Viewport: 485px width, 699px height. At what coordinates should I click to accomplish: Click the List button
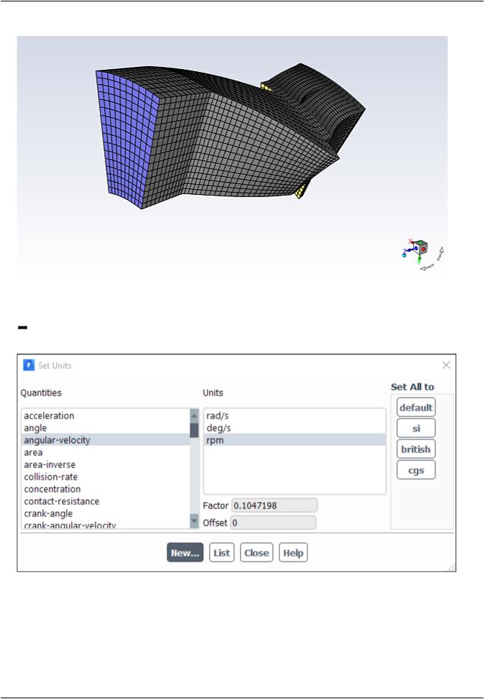pos(222,553)
